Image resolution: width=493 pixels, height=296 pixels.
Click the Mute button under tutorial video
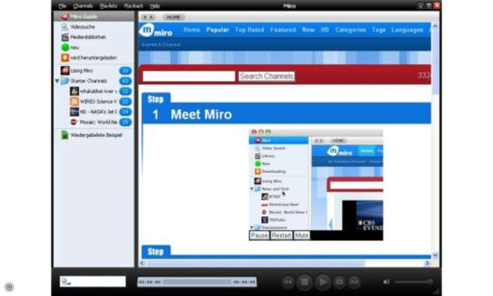302,236
